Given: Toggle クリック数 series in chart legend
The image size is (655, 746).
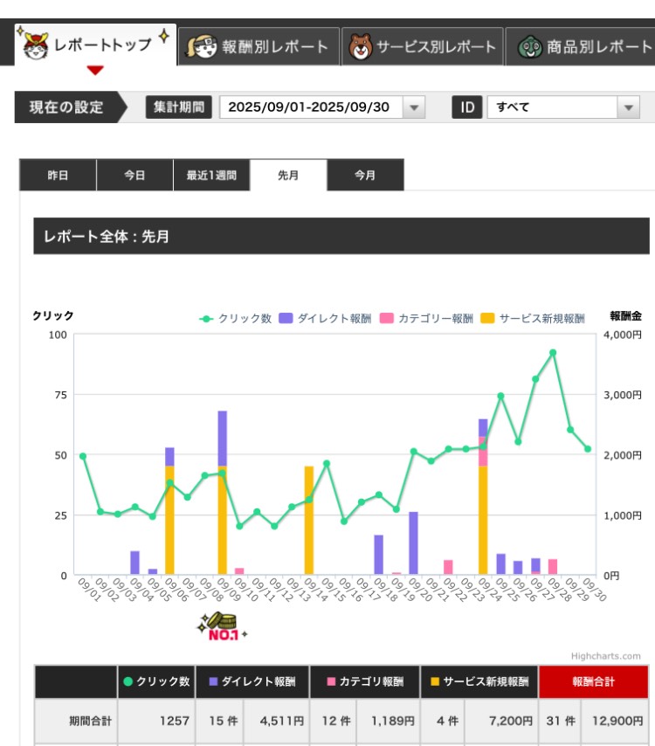Looking at the screenshot, I should tap(235, 318).
